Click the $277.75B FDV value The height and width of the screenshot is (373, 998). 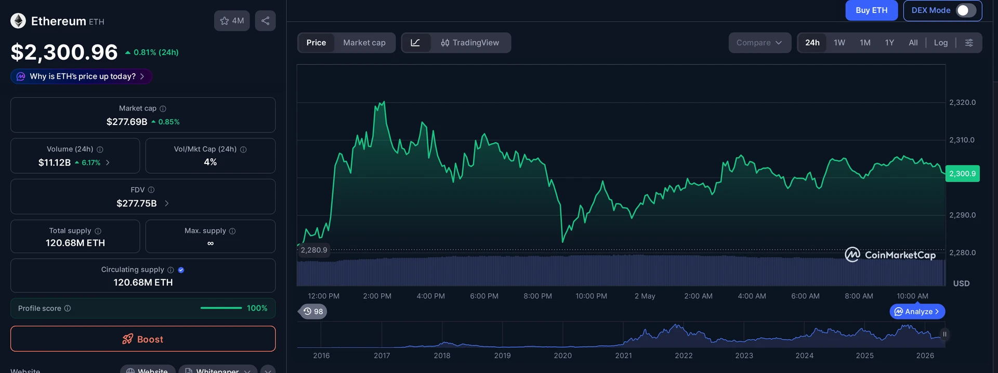point(137,203)
